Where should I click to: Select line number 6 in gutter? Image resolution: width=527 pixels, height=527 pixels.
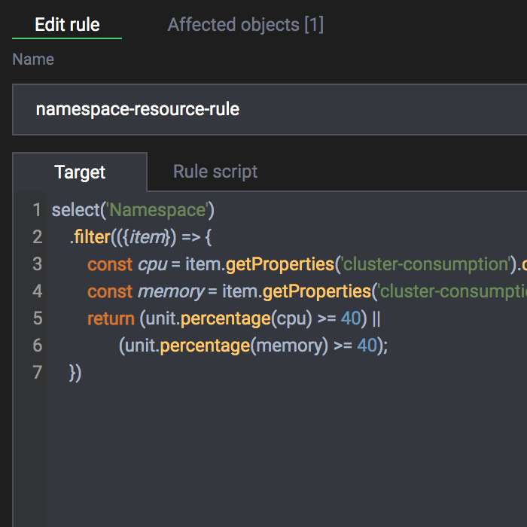[37, 346]
